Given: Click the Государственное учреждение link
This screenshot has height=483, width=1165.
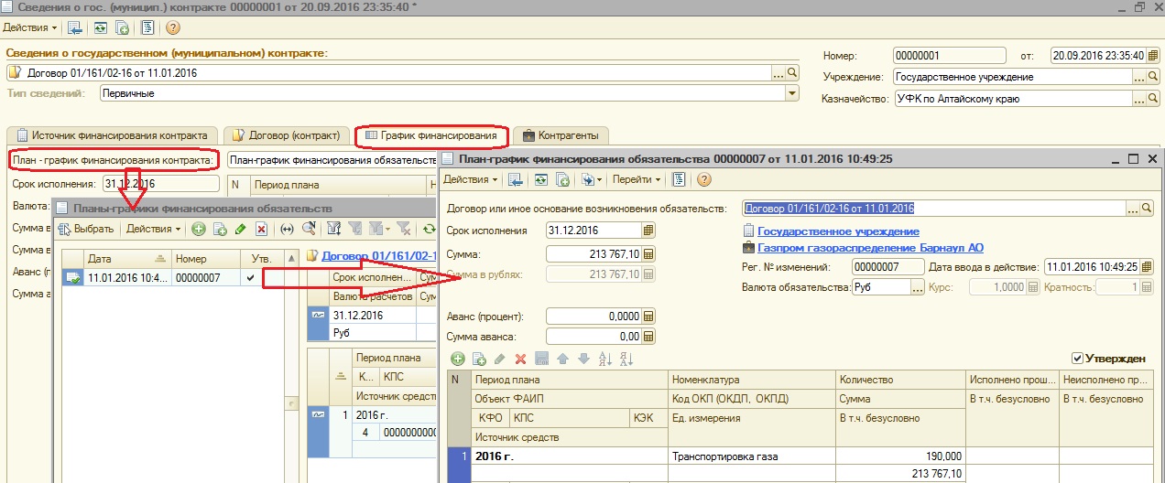Looking at the screenshot, I should [x=837, y=231].
